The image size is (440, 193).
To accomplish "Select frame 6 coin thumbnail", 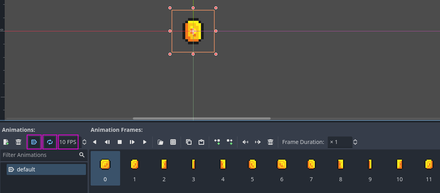I will tap(282, 168).
